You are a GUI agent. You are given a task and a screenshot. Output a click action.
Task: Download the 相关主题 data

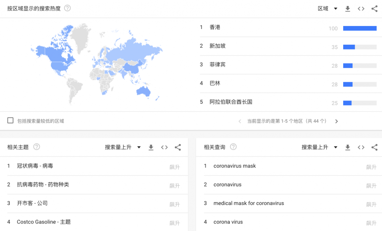click(151, 147)
